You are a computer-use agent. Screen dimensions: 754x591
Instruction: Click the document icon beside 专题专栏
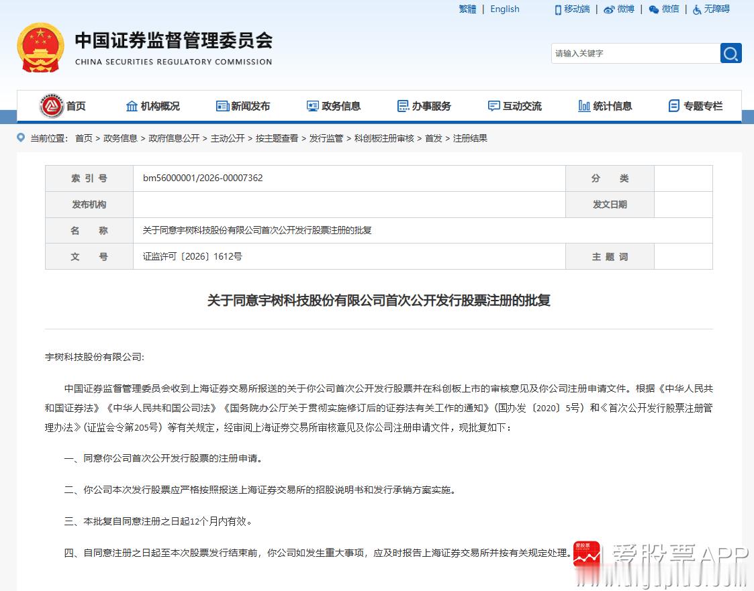(x=674, y=106)
